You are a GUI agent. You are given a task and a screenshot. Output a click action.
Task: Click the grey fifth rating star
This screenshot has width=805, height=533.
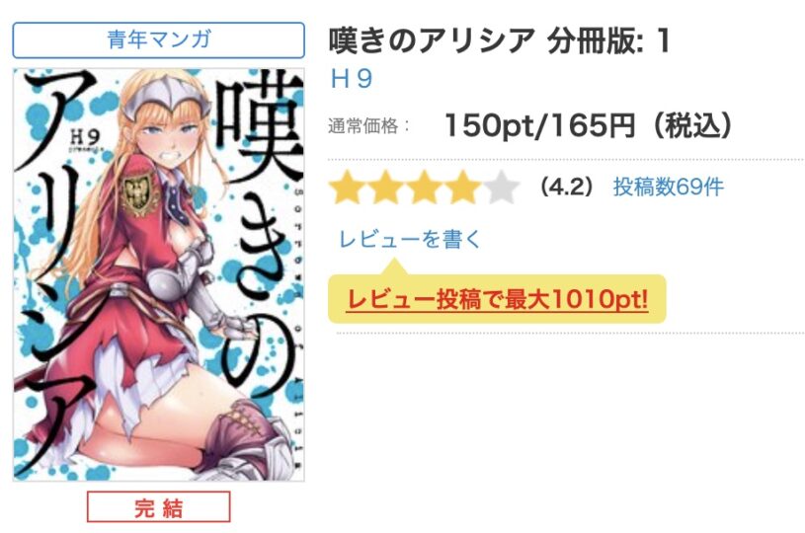502,188
